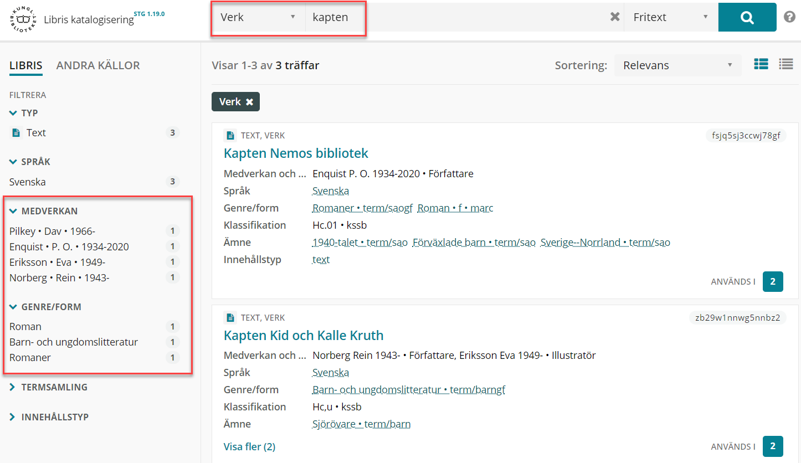Click Visa fler (2) link
This screenshot has height=463, width=801.
click(x=249, y=446)
